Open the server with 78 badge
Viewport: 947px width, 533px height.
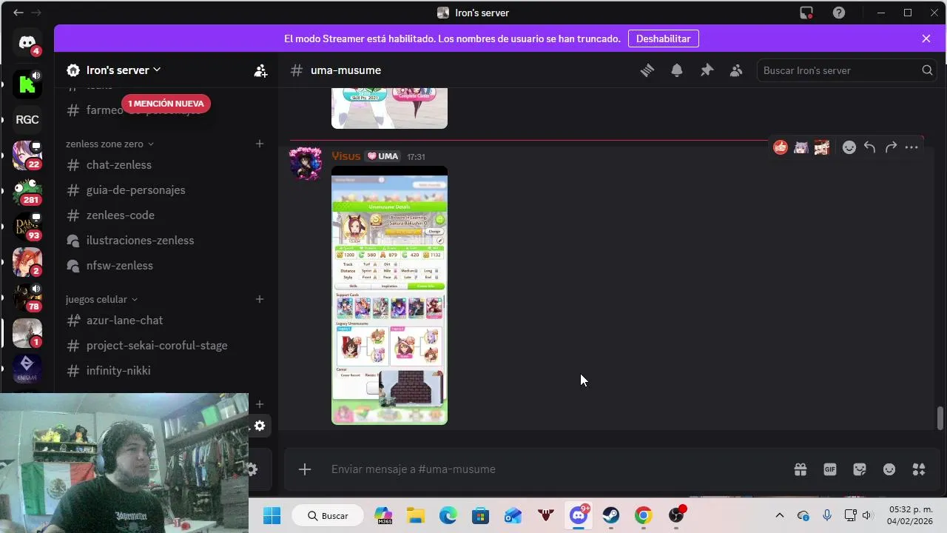[27, 298]
